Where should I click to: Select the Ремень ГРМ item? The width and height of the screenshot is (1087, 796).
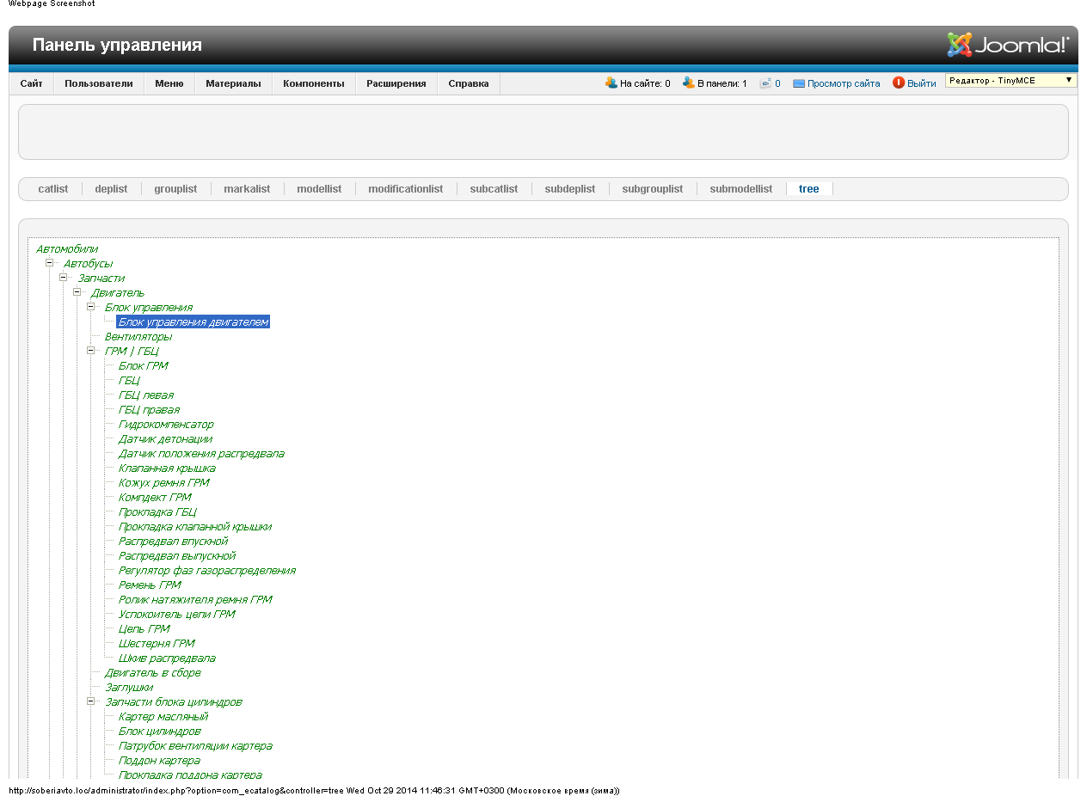[150, 585]
